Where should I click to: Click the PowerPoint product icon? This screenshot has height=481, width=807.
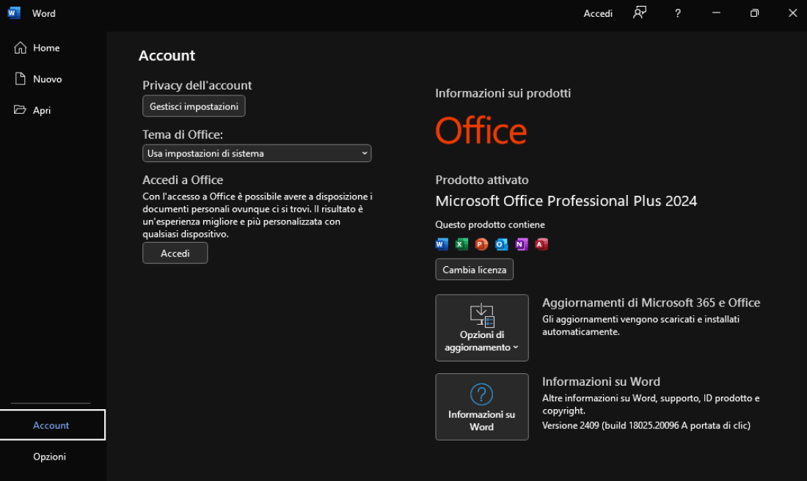coord(481,244)
